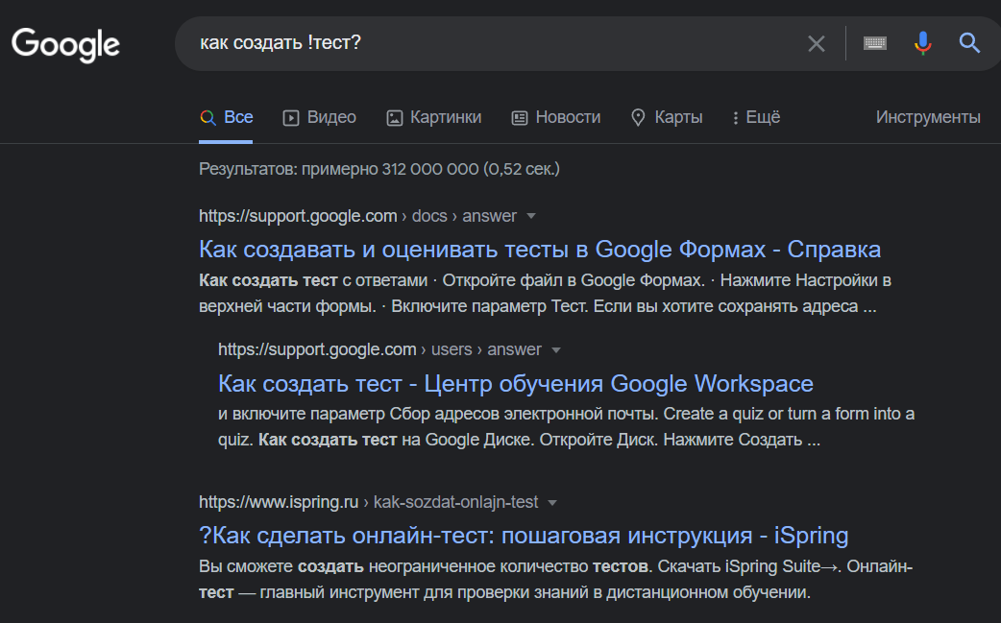This screenshot has height=623, width=1001.
Task: Open the on-screen keyboard icon
Action: [x=874, y=43]
